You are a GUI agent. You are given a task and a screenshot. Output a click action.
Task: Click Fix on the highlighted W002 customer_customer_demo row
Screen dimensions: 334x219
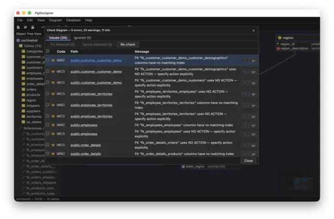245,60
